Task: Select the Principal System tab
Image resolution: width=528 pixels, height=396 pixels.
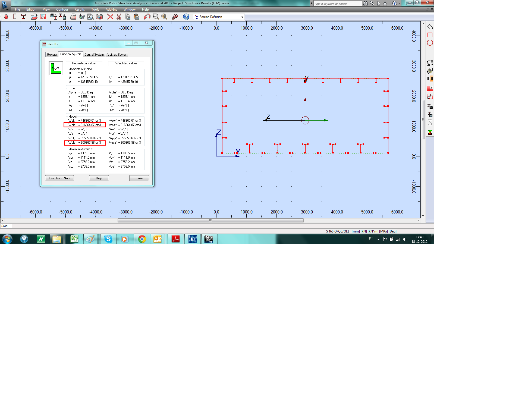Action: tap(71, 54)
